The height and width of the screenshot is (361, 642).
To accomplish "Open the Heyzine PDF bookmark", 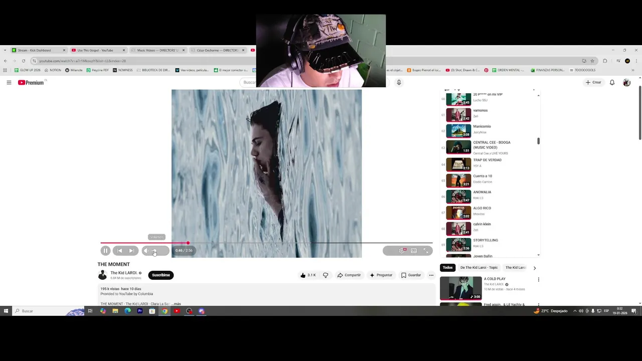I will tap(98, 70).
